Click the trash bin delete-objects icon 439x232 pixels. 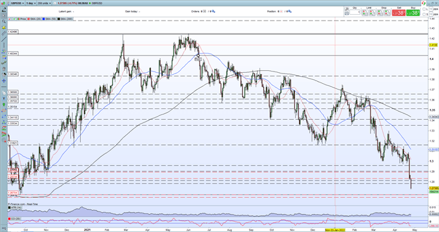[x=4, y=69]
